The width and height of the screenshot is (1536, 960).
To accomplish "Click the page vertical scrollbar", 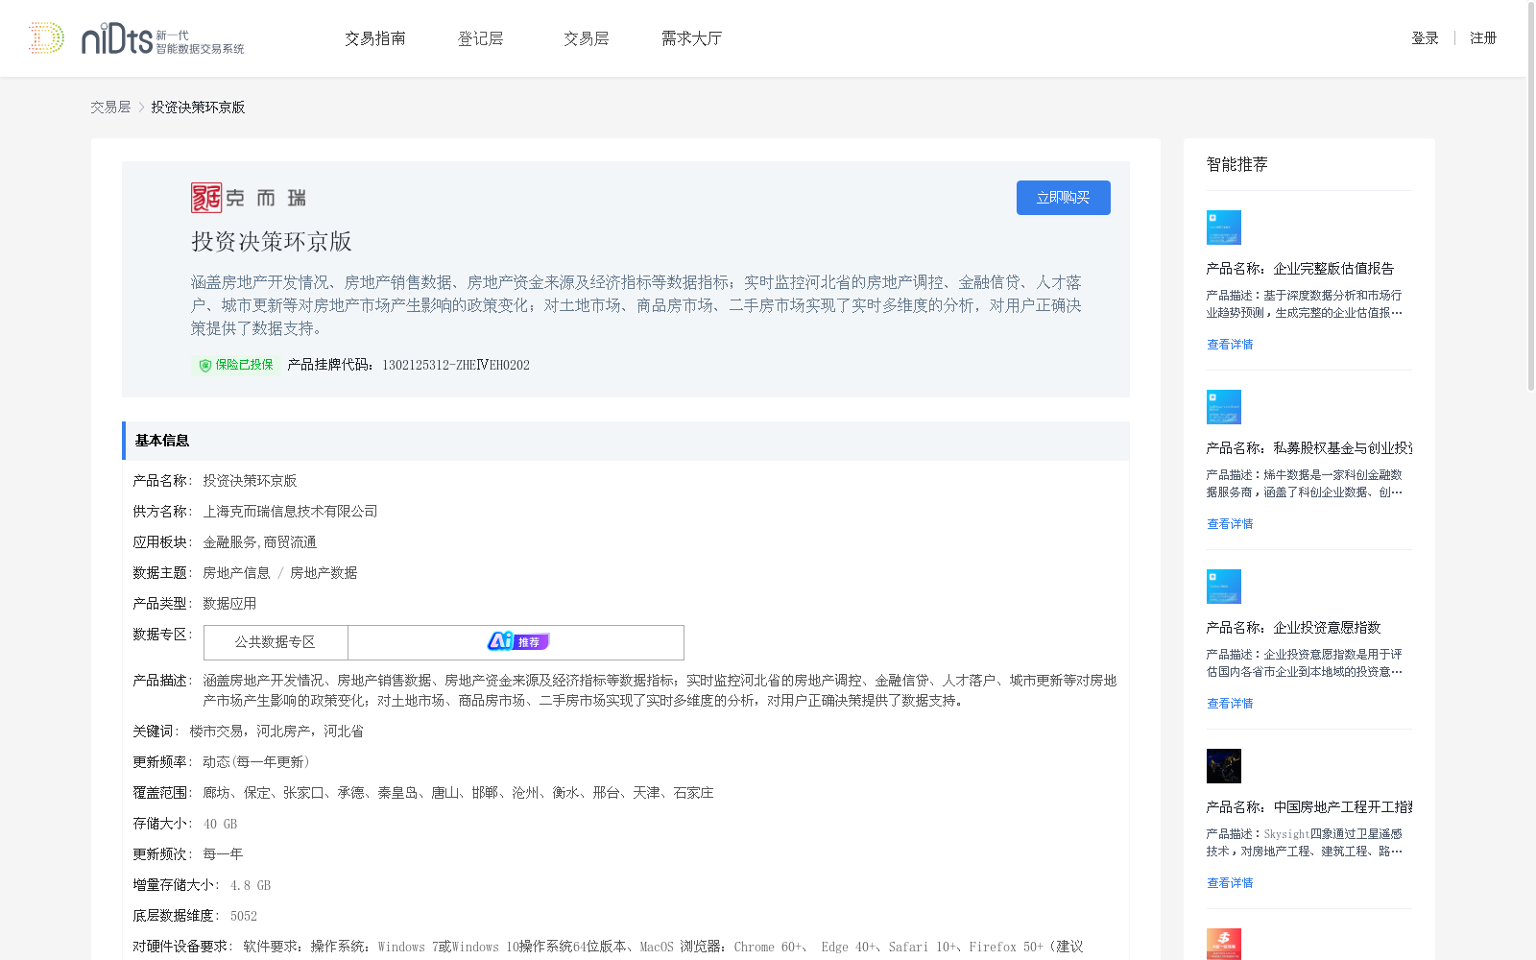I will pos(1531,197).
